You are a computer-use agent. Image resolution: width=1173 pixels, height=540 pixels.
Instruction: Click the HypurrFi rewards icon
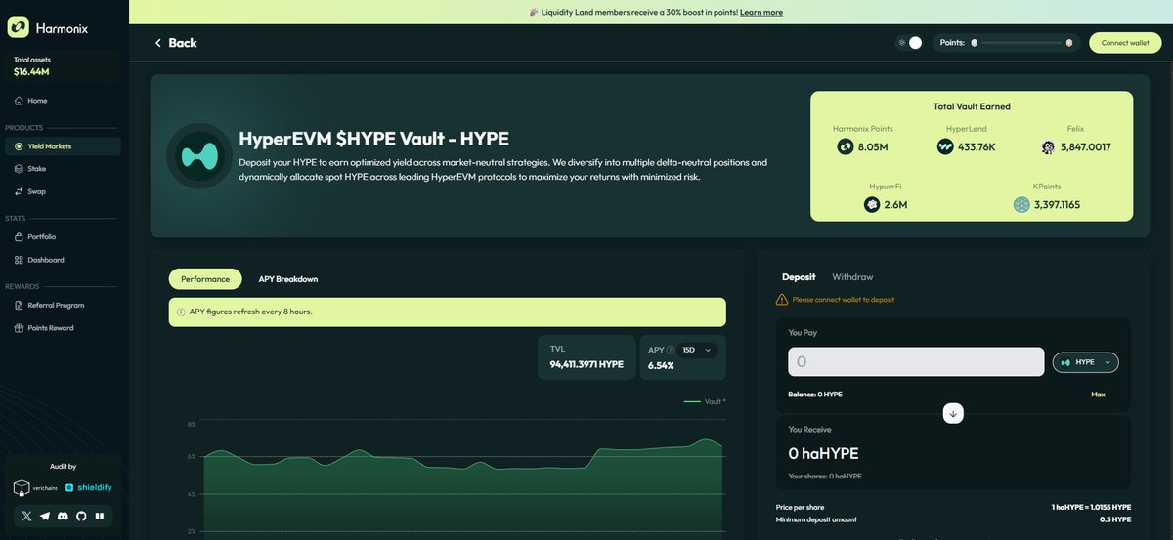point(872,204)
